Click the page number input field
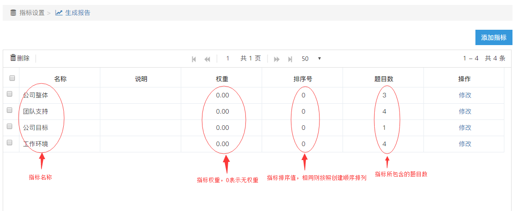This screenshot has width=517, height=211. coord(227,59)
